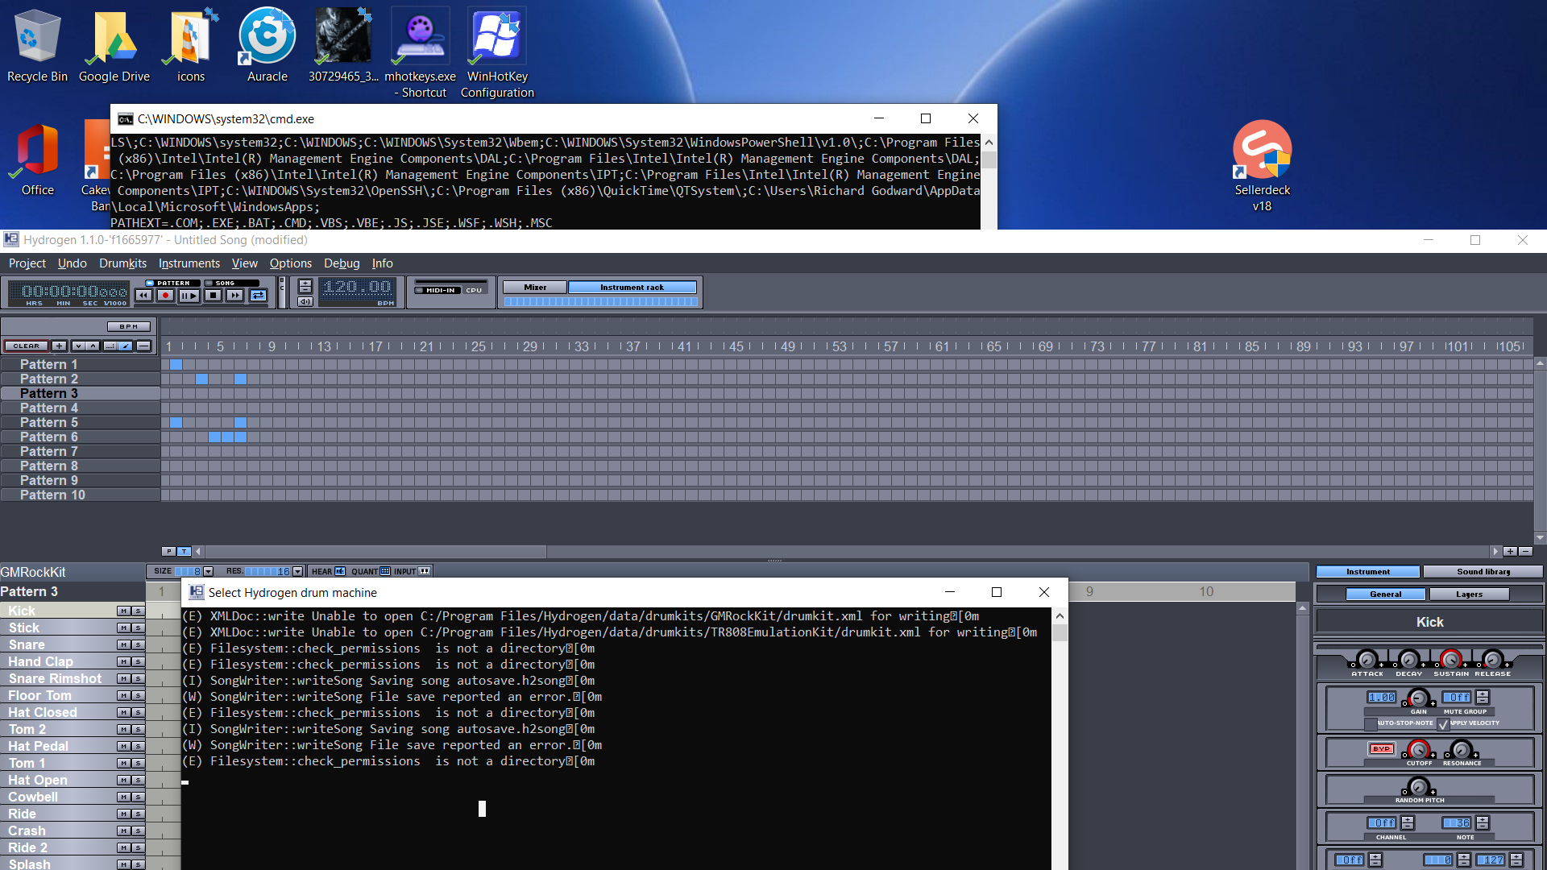1547x870 pixels.
Task: Open the Drumkits menu
Action: (x=122, y=263)
